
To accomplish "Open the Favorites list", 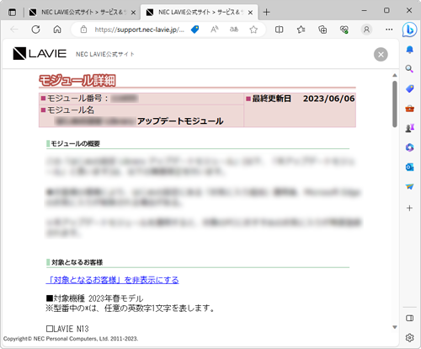I will [x=301, y=30].
